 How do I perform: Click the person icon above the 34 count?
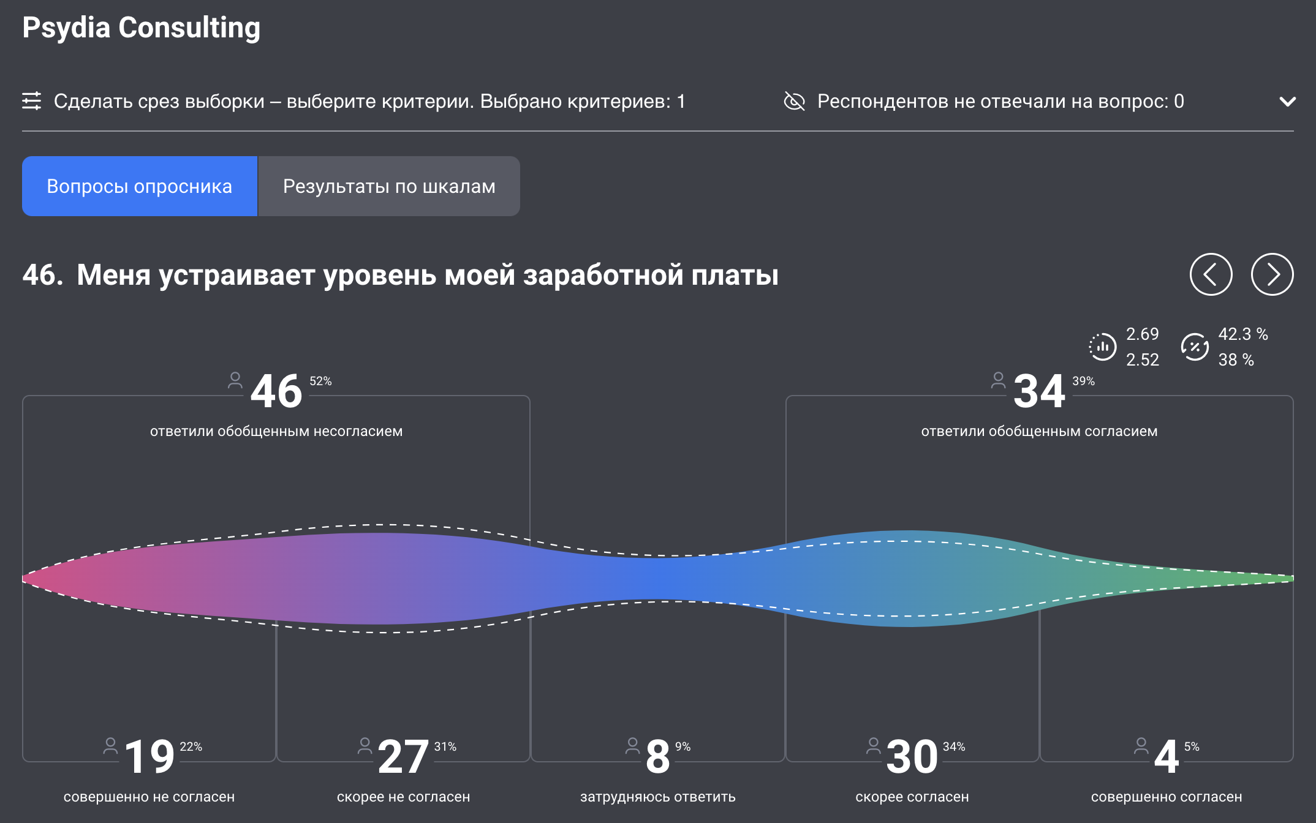tap(999, 381)
